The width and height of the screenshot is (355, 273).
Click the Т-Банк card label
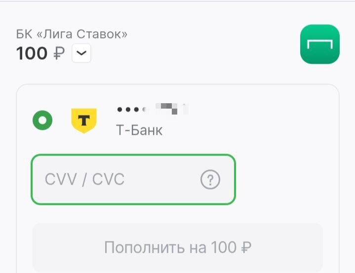[x=139, y=130]
